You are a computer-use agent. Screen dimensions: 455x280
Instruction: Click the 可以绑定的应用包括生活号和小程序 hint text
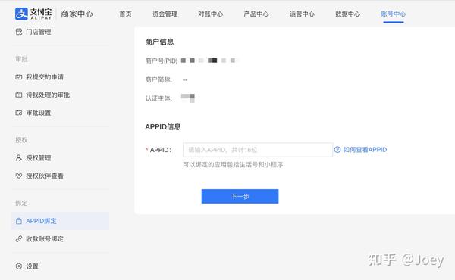(233, 165)
